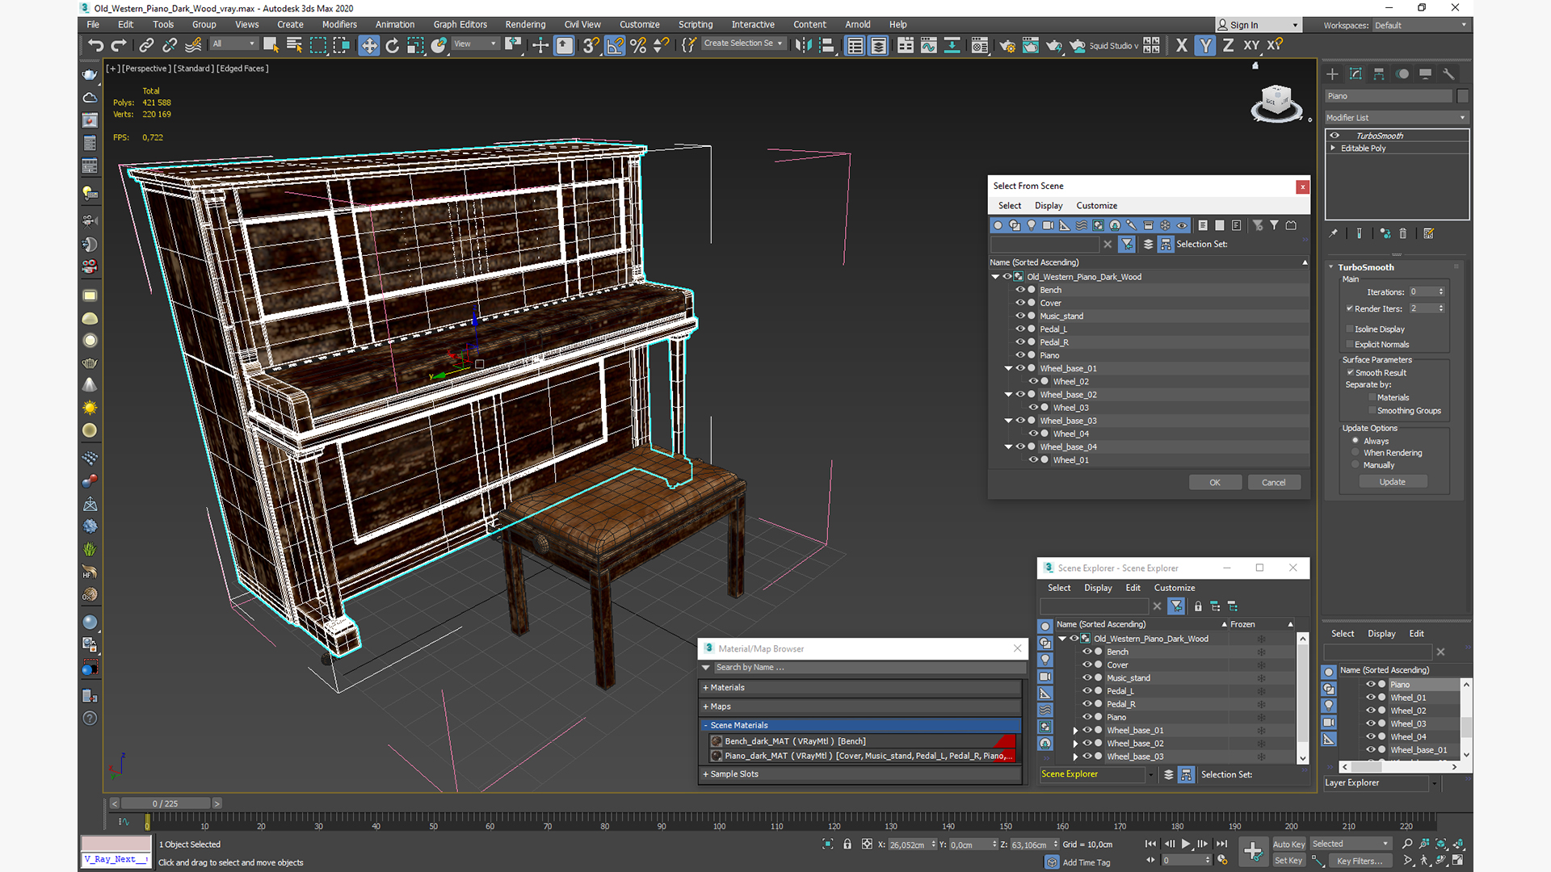
Task: Open the Curve Editor icon
Action: 929,45
